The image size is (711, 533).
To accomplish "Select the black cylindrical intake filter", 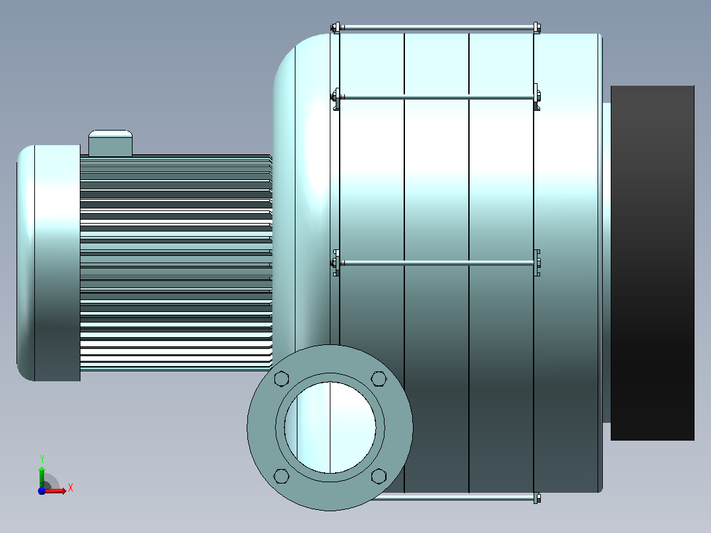I will coord(652,263).
